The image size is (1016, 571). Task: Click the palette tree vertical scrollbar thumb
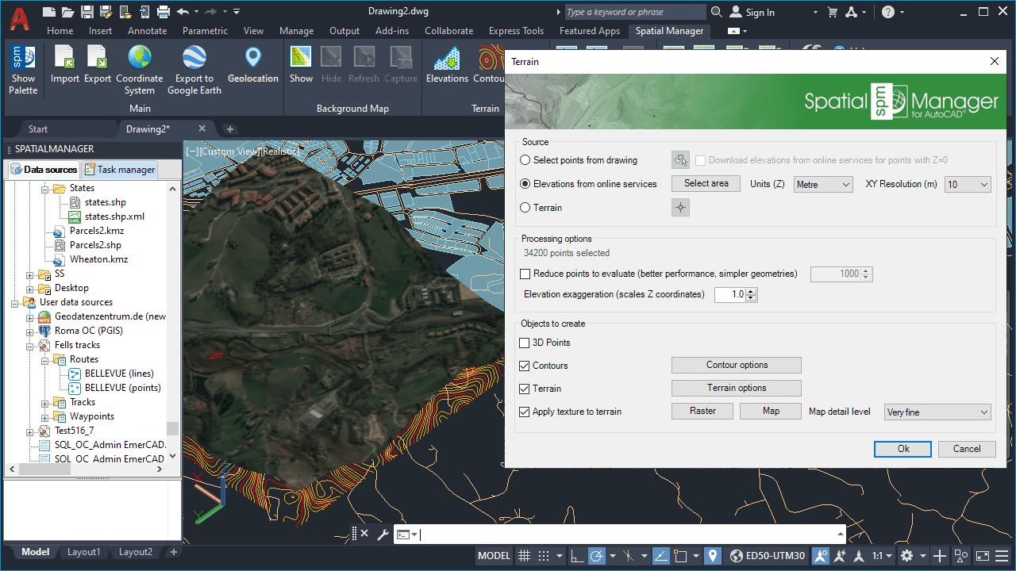[172, 428]
